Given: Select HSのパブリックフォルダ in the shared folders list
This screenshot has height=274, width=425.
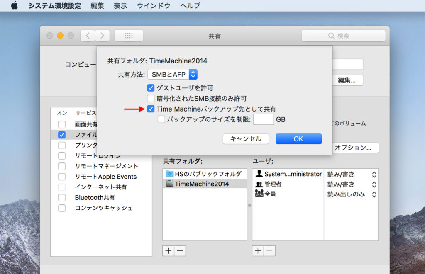Looking at the screenshot, I should coord(203,174).
